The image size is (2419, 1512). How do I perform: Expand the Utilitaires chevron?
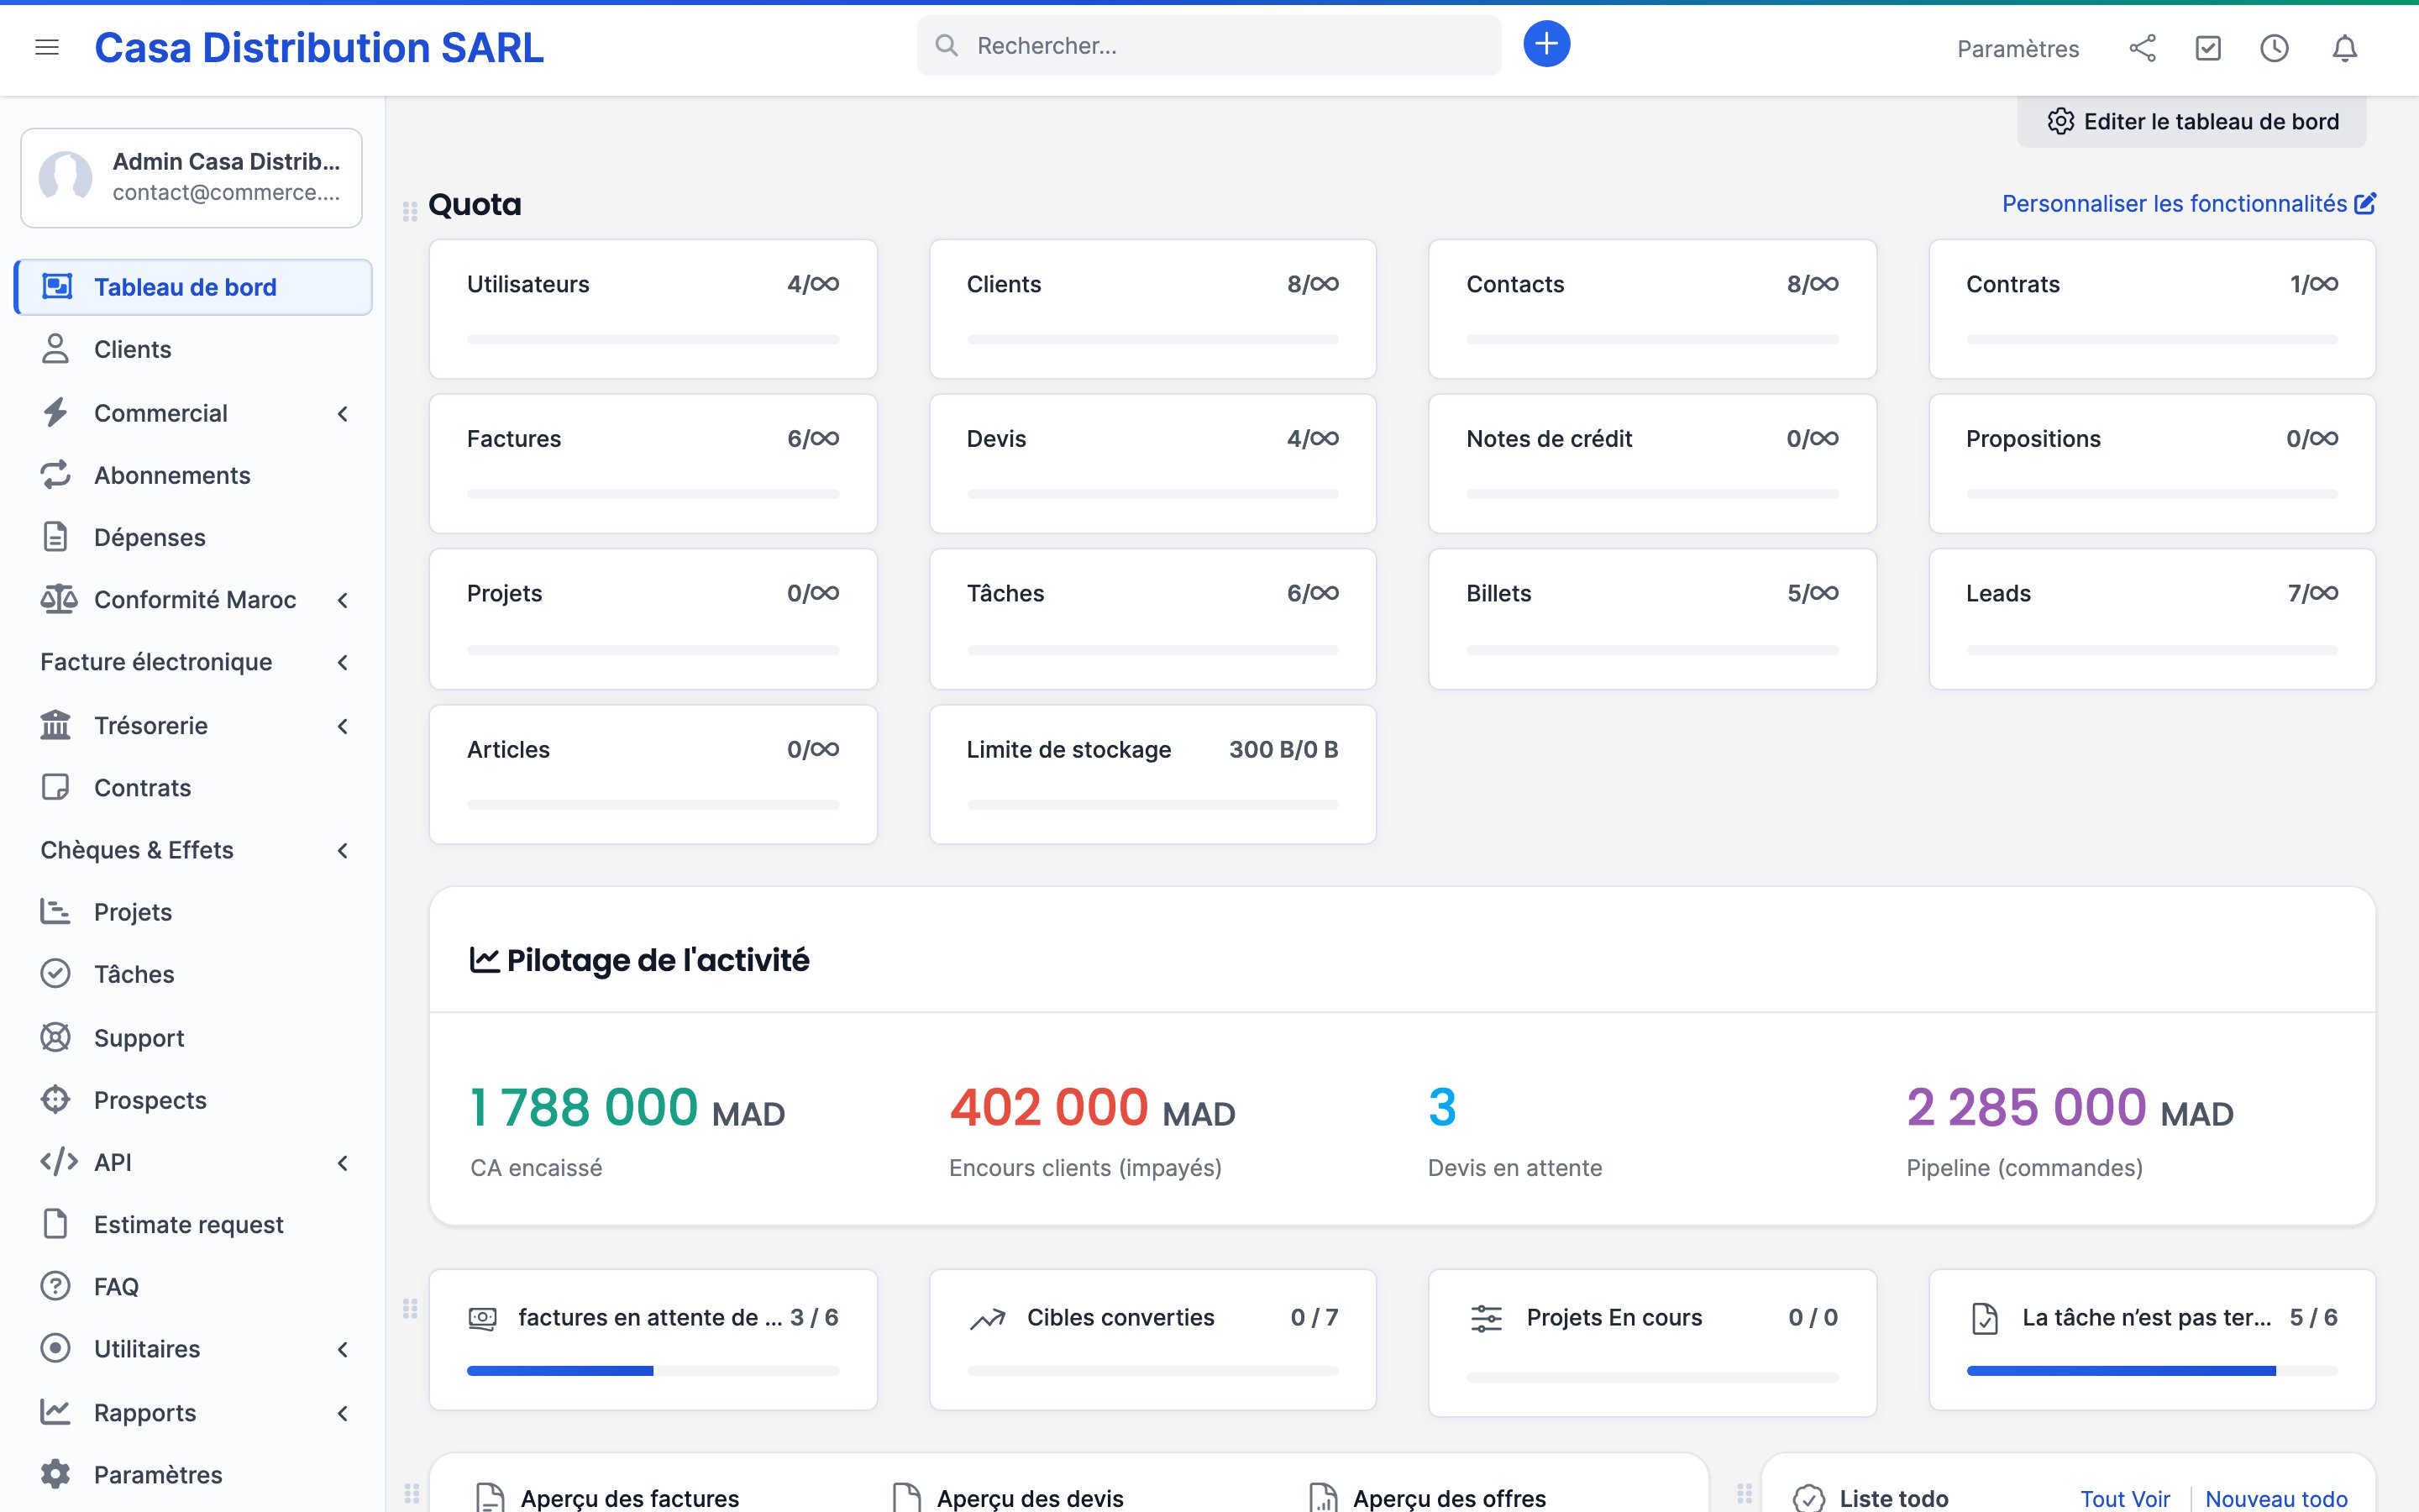tap(343, 1349)
